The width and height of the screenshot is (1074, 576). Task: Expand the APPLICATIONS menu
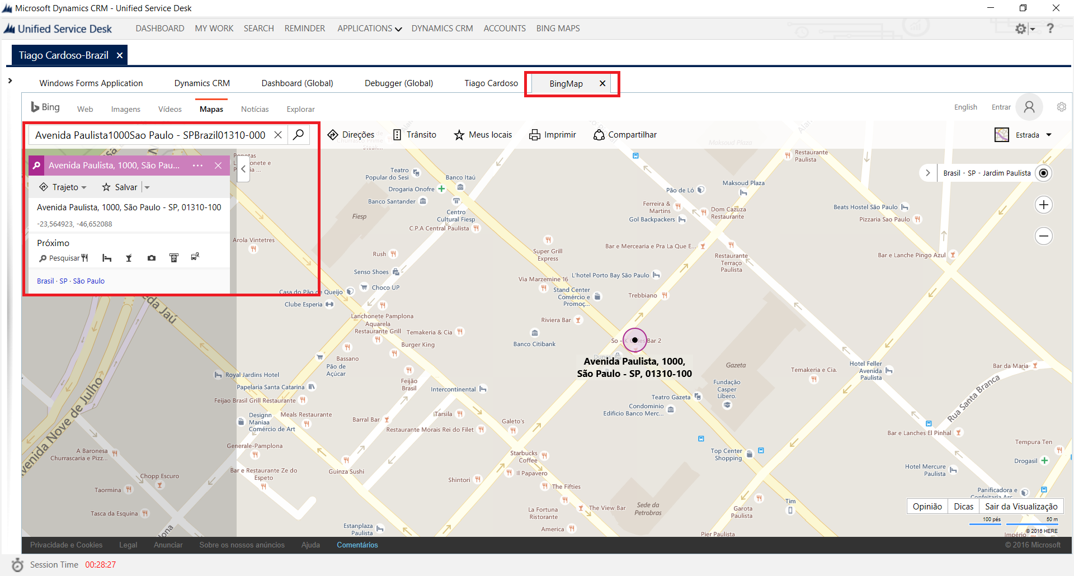click(369, 29)
